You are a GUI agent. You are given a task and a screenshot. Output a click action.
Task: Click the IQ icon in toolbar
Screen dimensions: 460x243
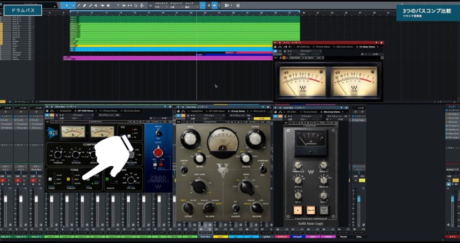click(150, 5)
